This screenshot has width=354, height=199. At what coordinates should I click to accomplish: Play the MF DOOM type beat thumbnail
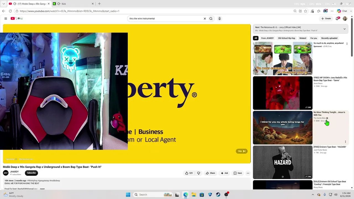point(283,93)
